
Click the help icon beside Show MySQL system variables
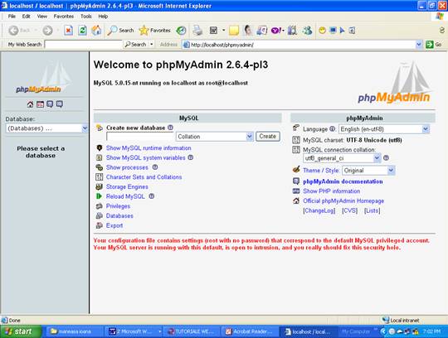point(191,157)
